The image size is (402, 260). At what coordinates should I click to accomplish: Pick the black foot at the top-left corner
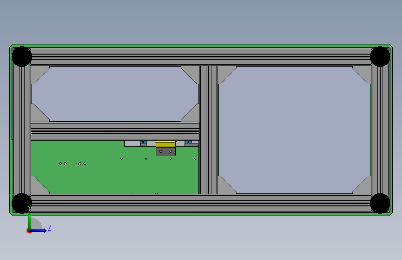point(22,56)
